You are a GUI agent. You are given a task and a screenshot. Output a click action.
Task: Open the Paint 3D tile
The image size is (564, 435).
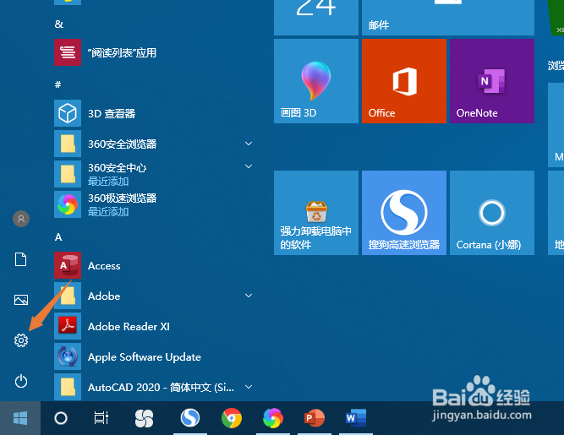316,81
